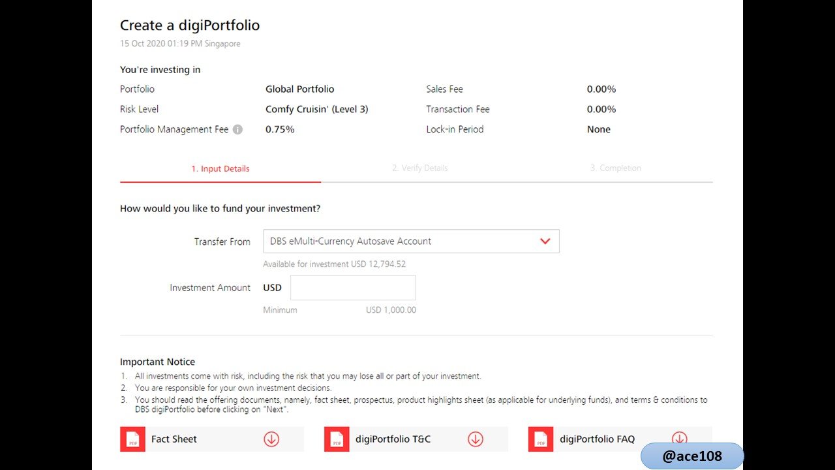Click the Sales Fee 0.00% value
835x470 pixels.
(601, 89)
